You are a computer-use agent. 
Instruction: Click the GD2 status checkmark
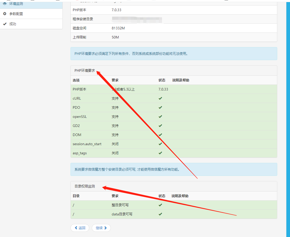160,126
